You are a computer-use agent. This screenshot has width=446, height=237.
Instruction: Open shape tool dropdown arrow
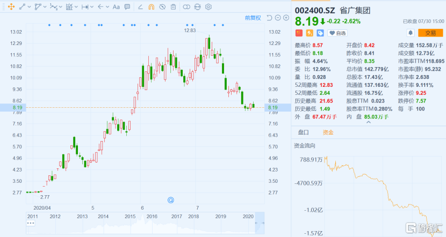coord(45,7)
